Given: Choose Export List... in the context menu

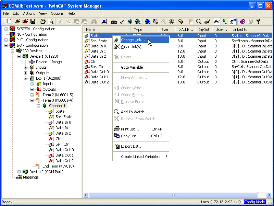Looking at the screenshot, I should pyautogui.click(x=141, y=146).
